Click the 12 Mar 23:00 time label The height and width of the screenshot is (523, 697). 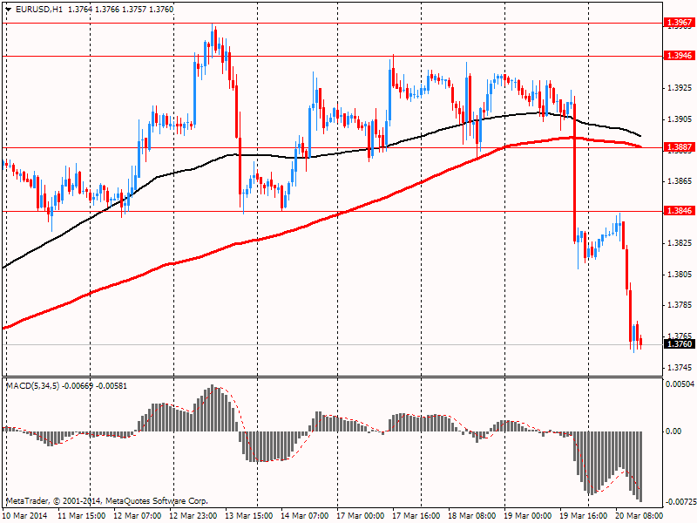click(193, 516)
